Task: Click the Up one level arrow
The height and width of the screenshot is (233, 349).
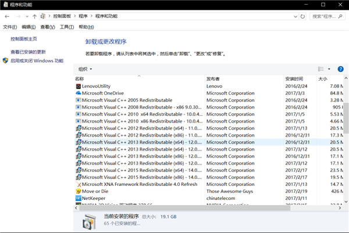Action: 35,17
